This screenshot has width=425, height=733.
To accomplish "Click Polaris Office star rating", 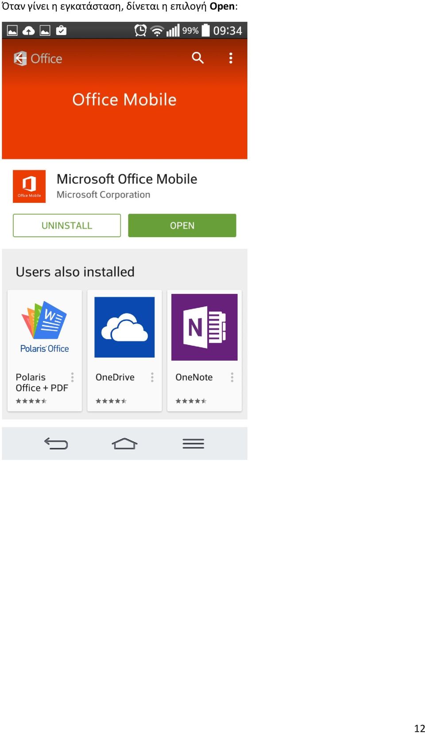I will 31,401.
